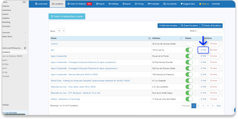Click Export locations button

point(189,26)
